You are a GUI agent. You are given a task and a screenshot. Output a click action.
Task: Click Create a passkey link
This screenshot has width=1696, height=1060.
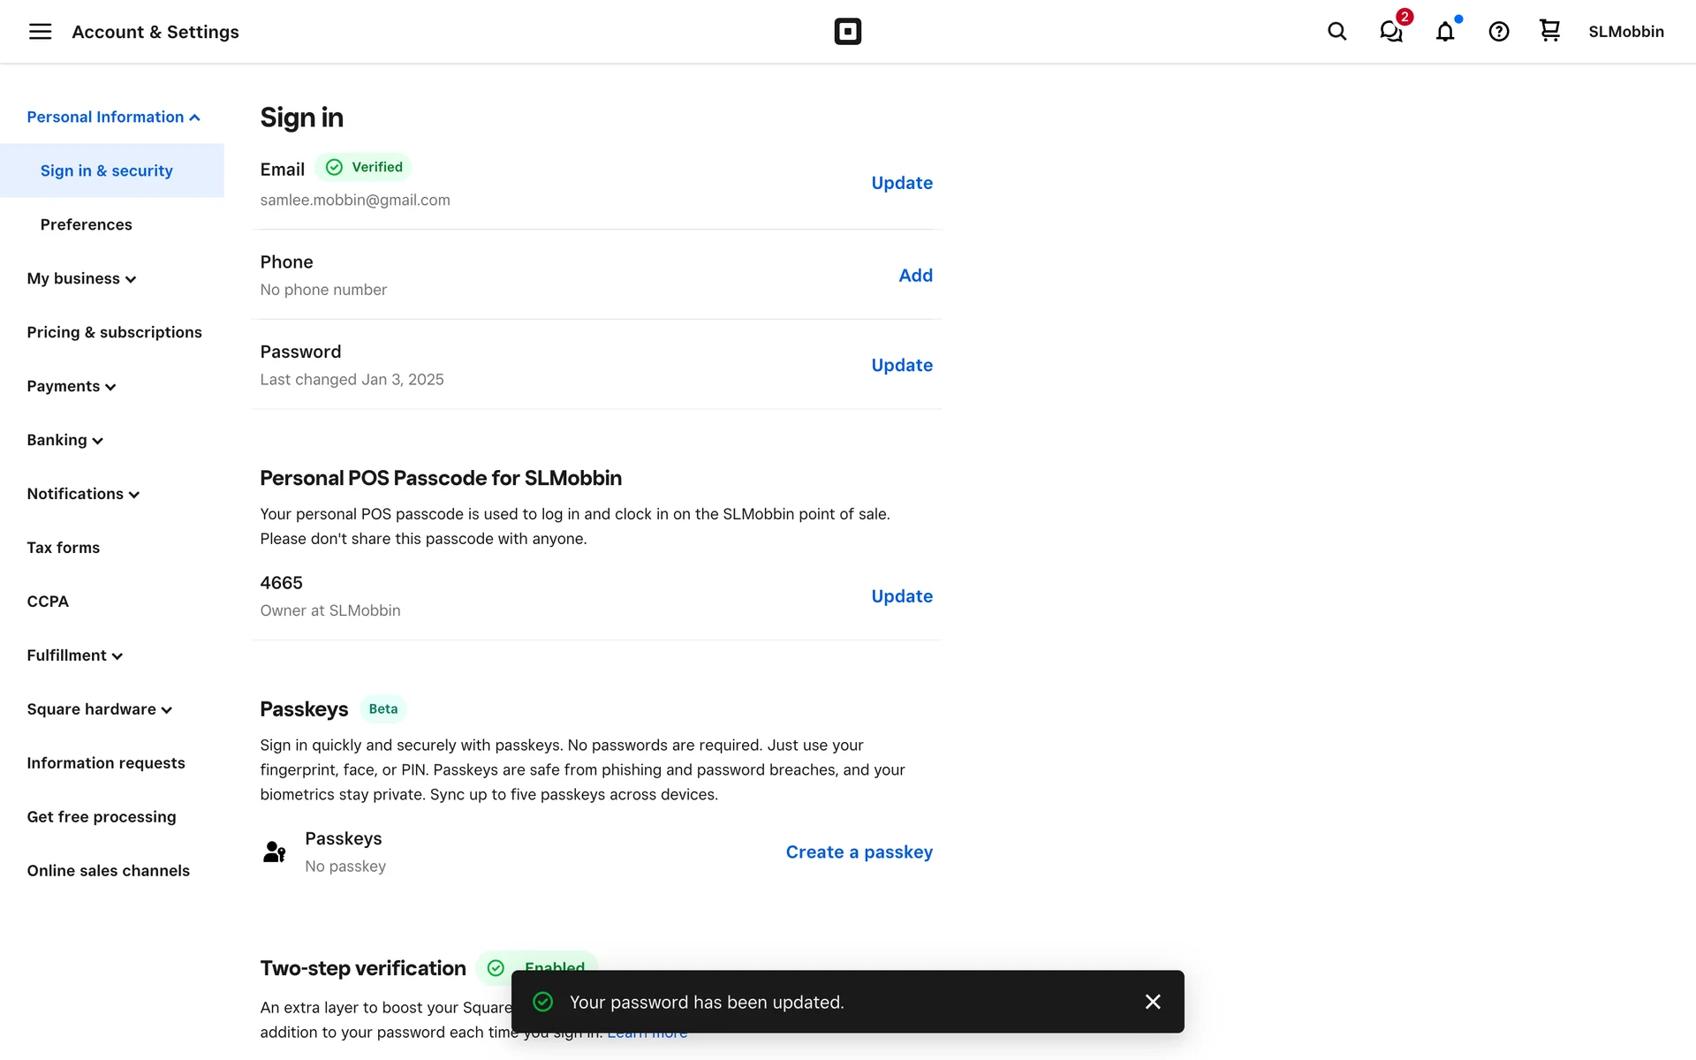[x=859, y=852]
